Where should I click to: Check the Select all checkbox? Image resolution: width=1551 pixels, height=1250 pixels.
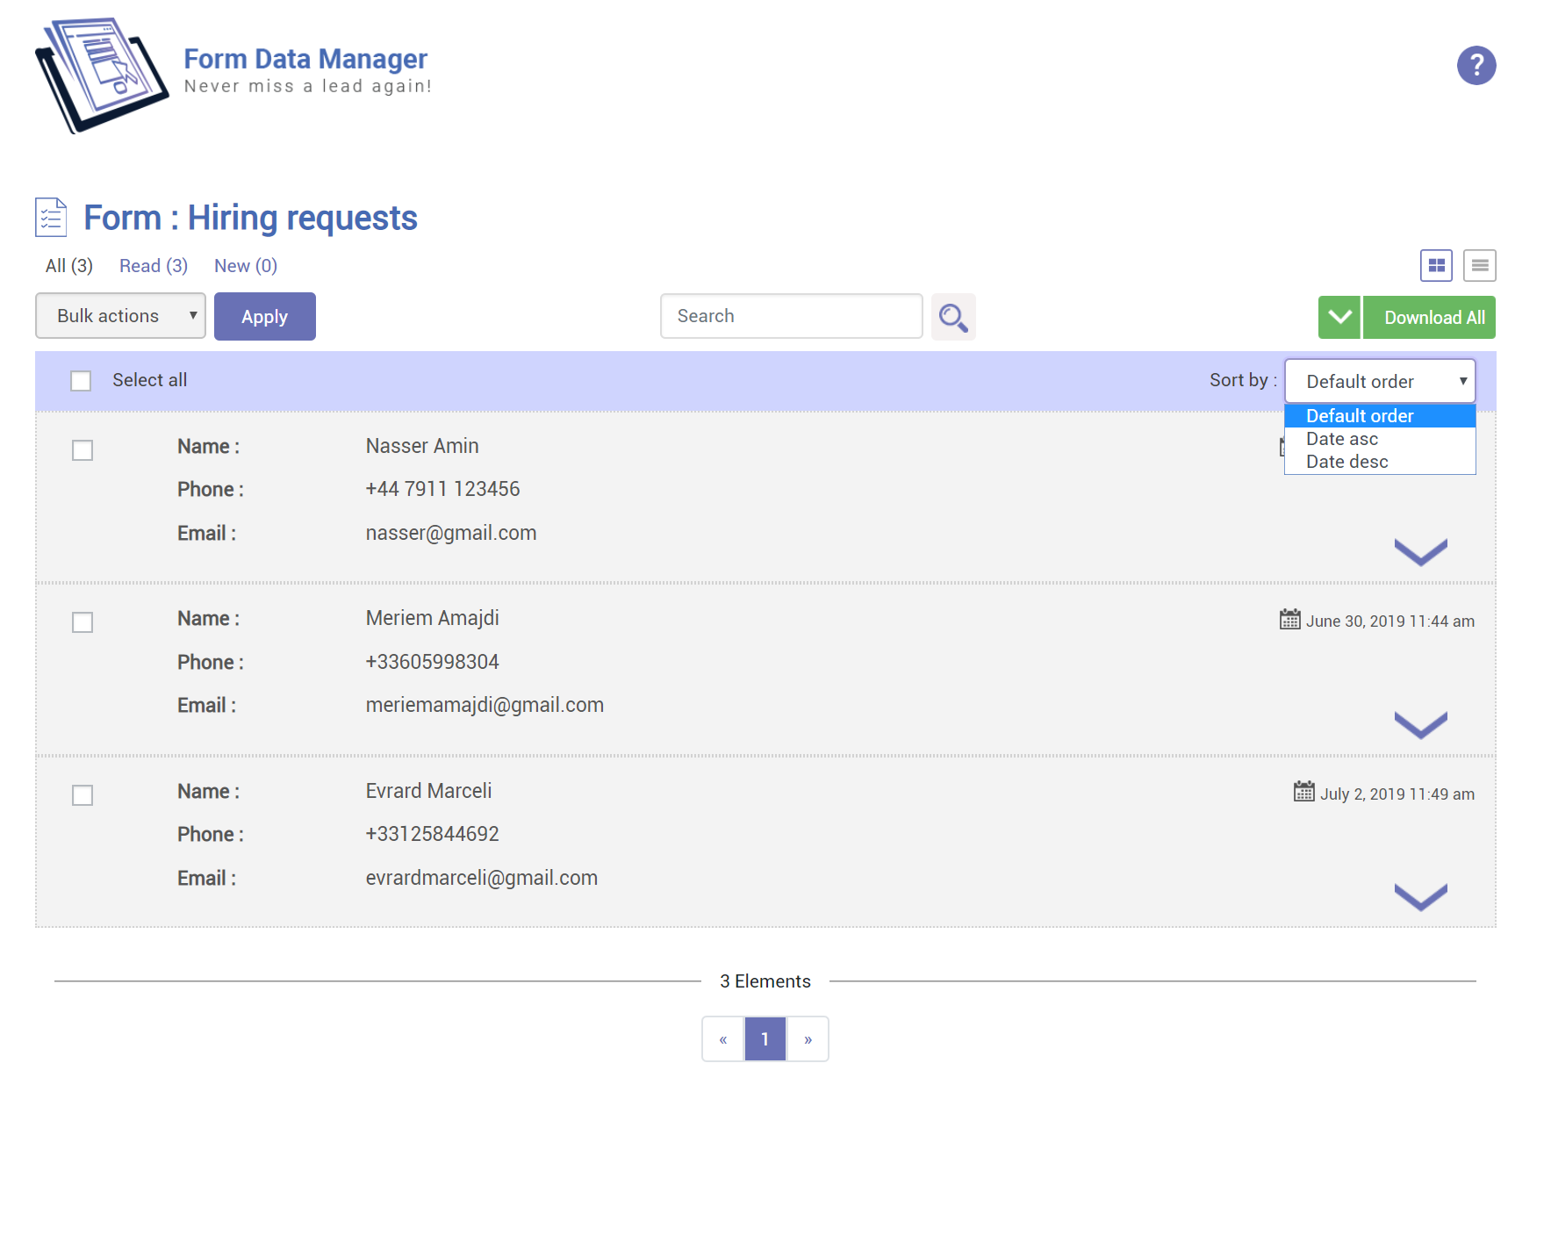point(81,381)
